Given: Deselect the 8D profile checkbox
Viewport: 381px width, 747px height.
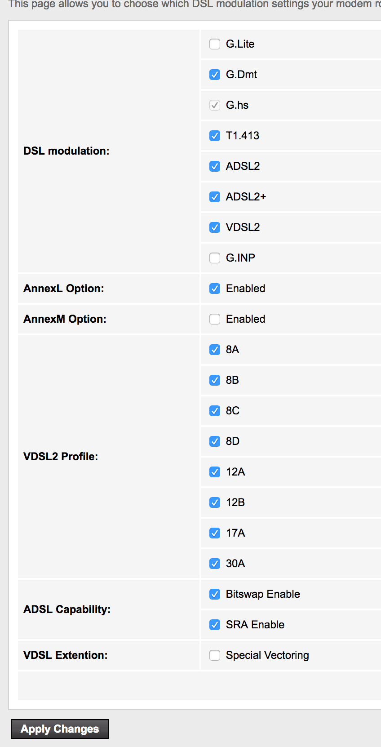Looking at the screenshot, I should coord(215,441).
